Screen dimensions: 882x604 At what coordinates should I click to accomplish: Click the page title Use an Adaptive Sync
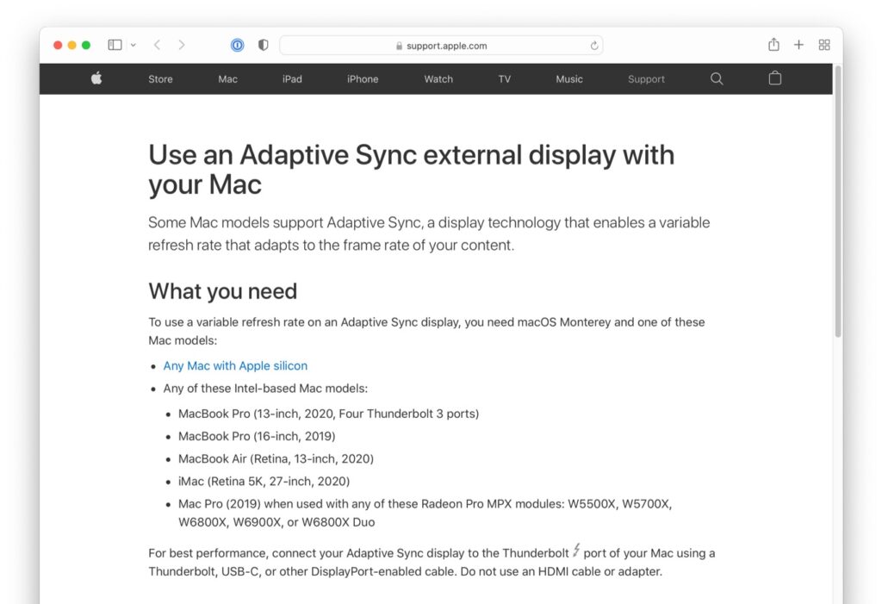[x=411, y=170]
